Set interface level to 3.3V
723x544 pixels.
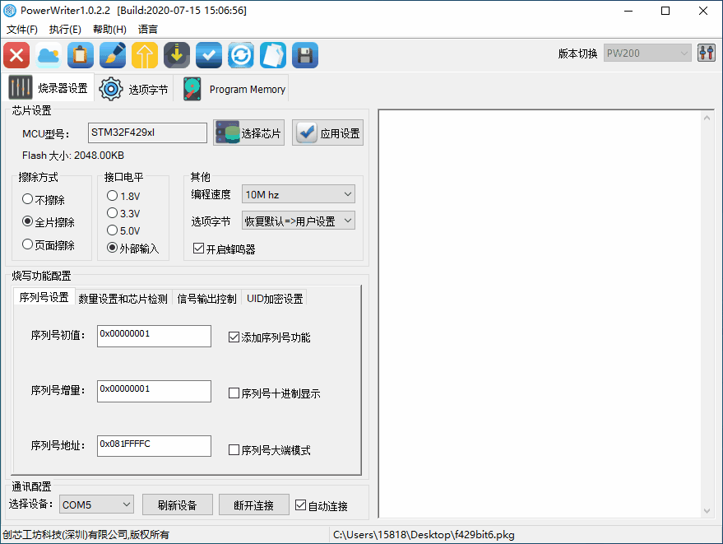coord(123,214)
